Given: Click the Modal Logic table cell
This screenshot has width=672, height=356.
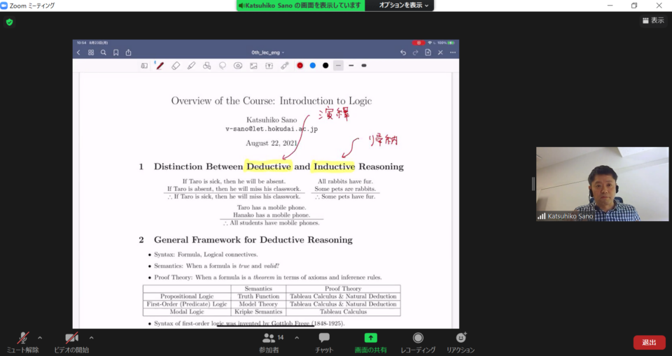Looking at the screenshot, I should click(x=187, y=311).
